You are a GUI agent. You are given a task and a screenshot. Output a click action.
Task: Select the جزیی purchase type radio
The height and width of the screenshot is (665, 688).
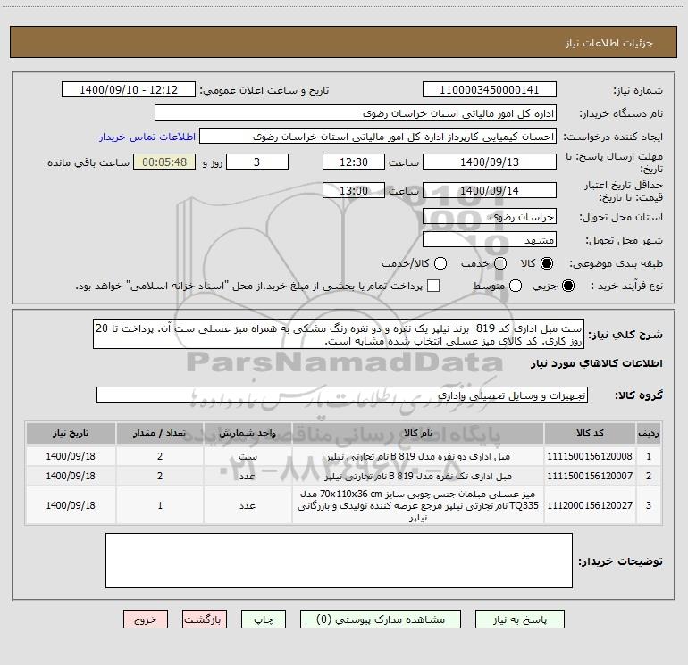point(568,286)
